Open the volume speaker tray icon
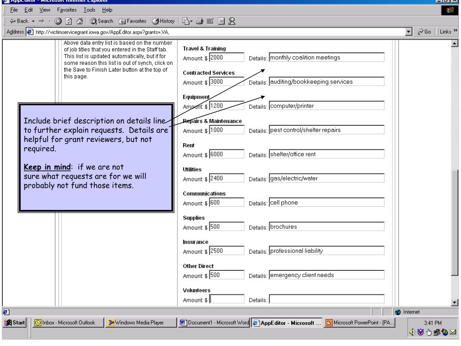The width and height of the screenshot is (461, 346). [411, 332]
